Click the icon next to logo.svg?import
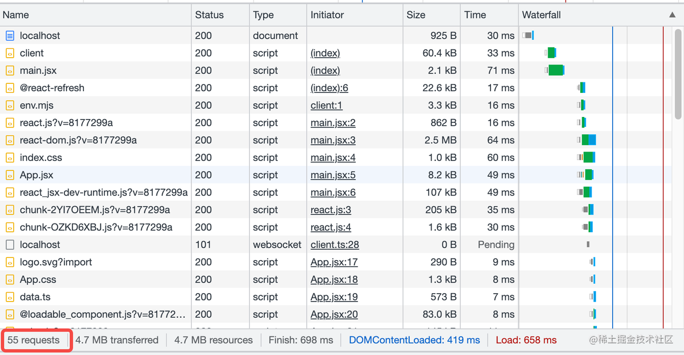684x355 pixels. pyautogui.click(x=9, y=262)
